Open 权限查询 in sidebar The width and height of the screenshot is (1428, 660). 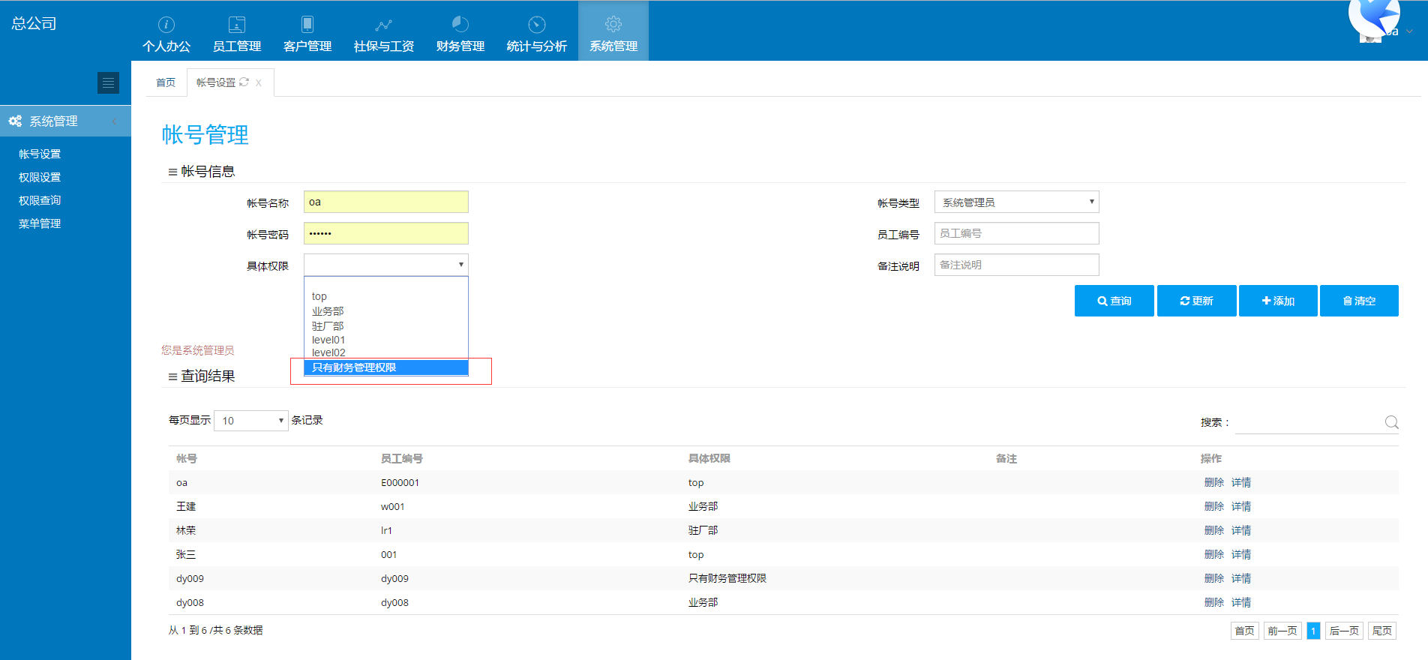(40, 200)
